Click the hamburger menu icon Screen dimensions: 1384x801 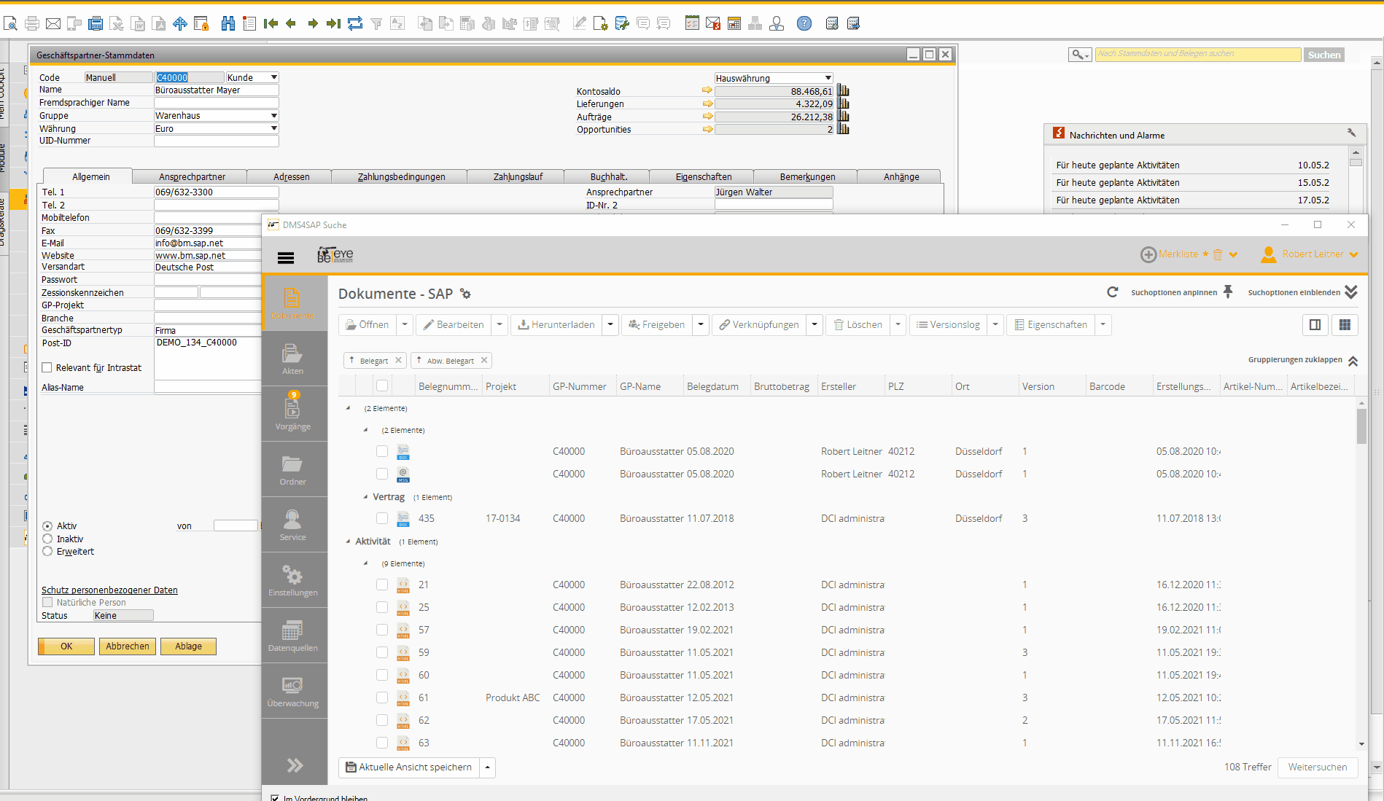[x=286, y=257]
